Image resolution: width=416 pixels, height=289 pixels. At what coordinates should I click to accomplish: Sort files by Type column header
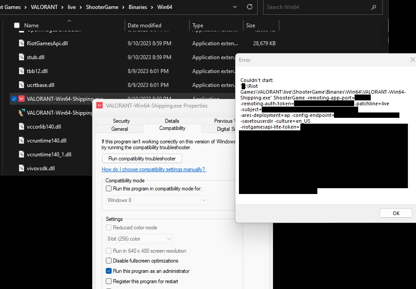pos(198,26)
